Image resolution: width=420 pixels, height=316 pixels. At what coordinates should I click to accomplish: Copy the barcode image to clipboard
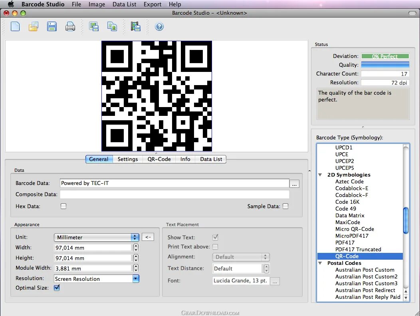(x=112, y=26)
